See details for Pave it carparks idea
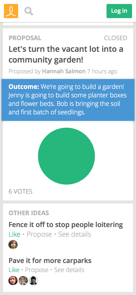Image resolution: width=136 pixels, height=295 pixels. pos(69,270)
